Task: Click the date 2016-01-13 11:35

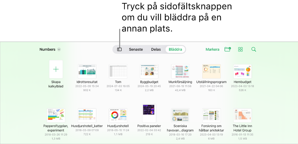Action: 243,135
